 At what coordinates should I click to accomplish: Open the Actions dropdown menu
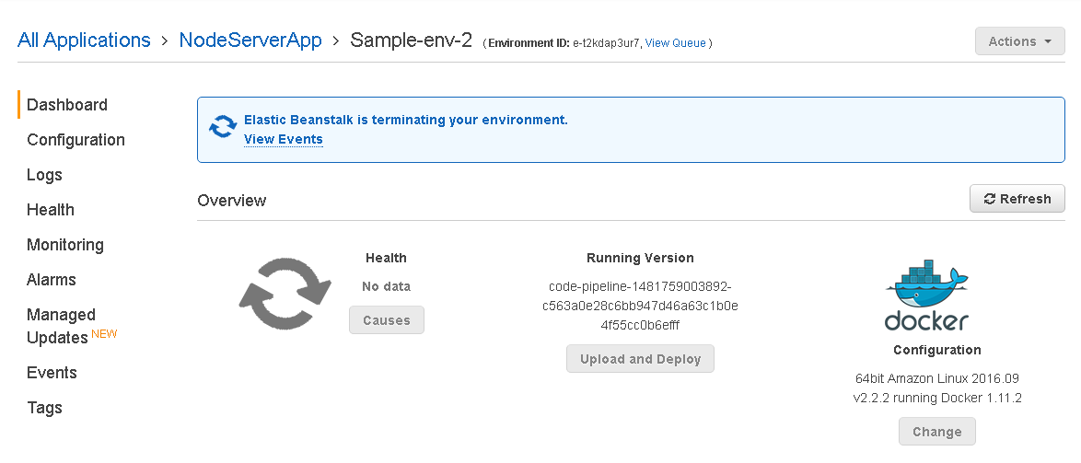point(1019,41)
